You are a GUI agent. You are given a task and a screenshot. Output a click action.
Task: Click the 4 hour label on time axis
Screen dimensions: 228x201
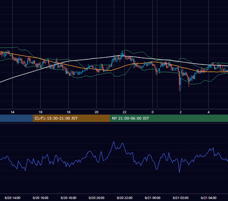[209, 112]
